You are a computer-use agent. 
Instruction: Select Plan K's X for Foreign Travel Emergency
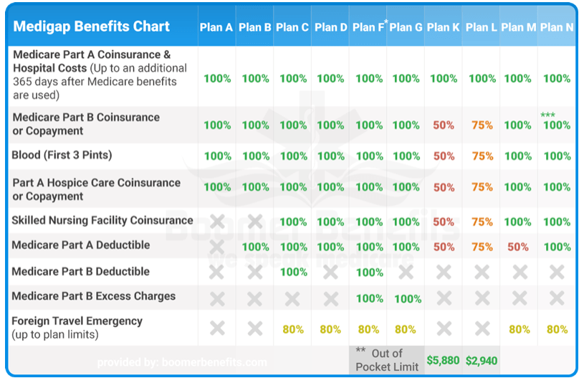pyautogui.click(x=444, y=329)
